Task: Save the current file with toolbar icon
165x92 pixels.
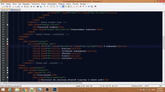Action: tap(7, 6)
